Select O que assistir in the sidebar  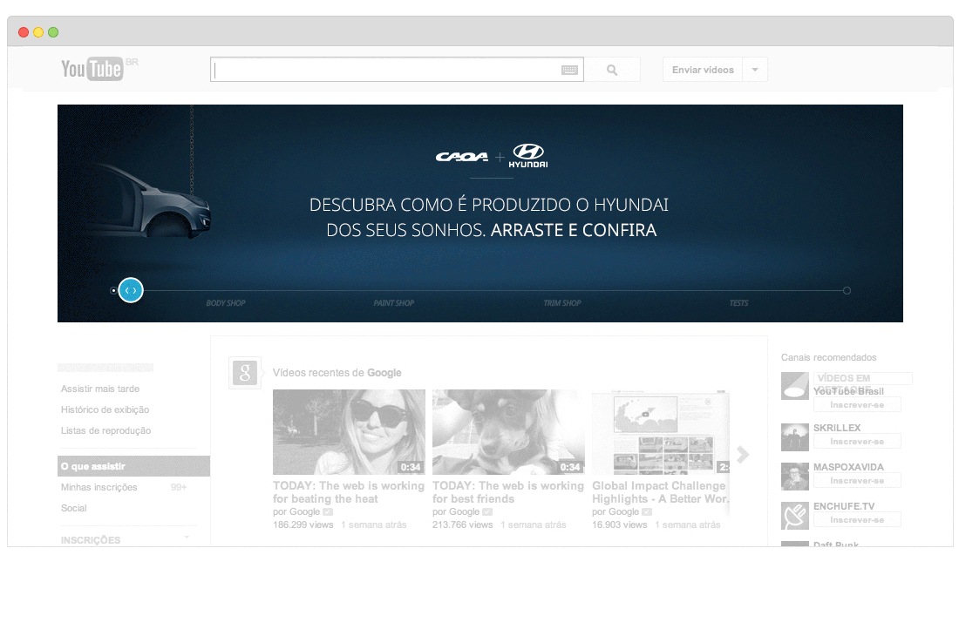coord(133,466)
